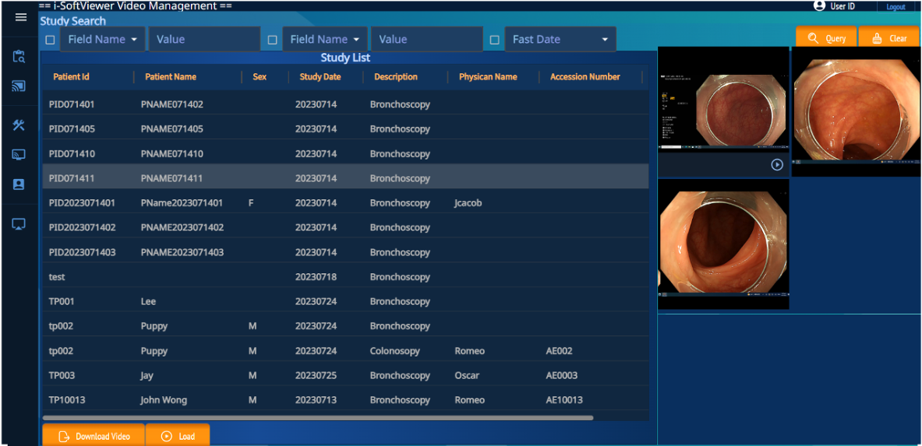This screenshot has width=922, height=446.
Task: Click the Sex column header
Action: click(260, 77)
